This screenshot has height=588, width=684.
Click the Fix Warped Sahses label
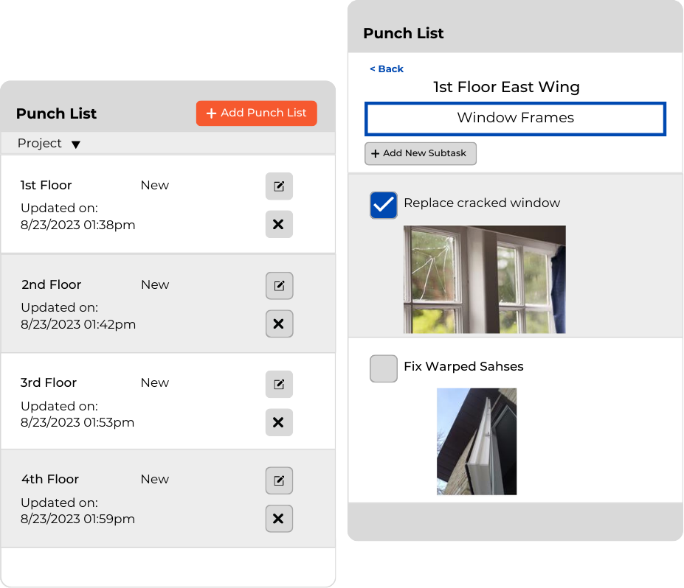(x=463, y=366)
